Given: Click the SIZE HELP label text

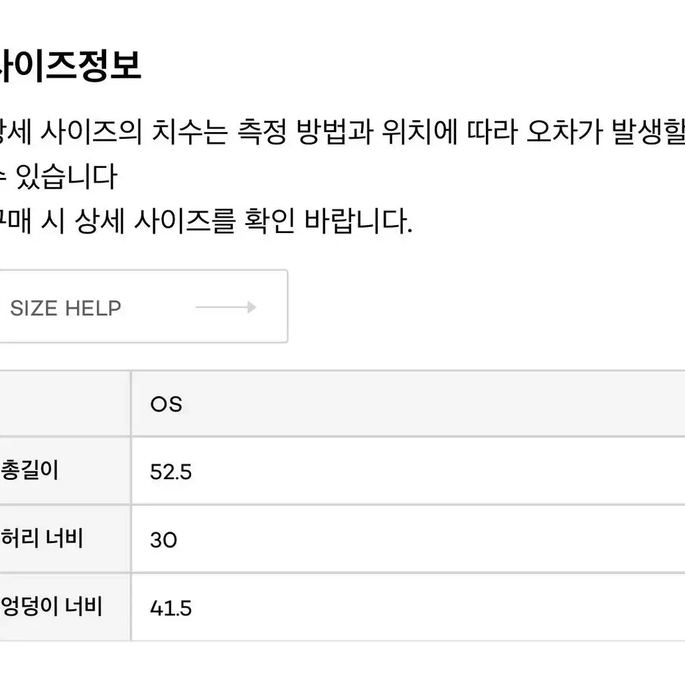Looking at the screenshot, I should point(66,308).
